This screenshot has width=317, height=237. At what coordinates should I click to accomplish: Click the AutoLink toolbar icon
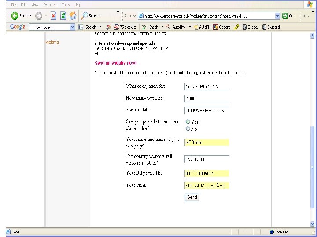168,27
